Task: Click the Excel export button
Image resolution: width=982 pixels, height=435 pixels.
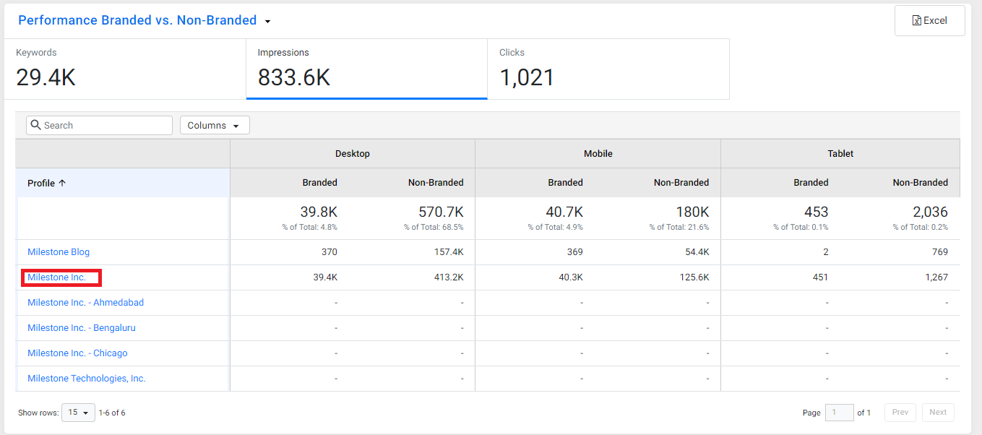Action: tap(929, 20)
